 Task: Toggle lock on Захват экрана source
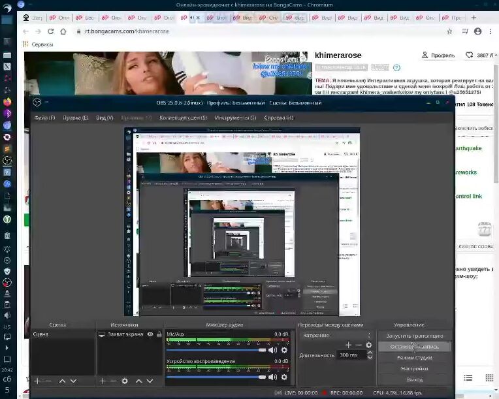click(x=159, y=334)
